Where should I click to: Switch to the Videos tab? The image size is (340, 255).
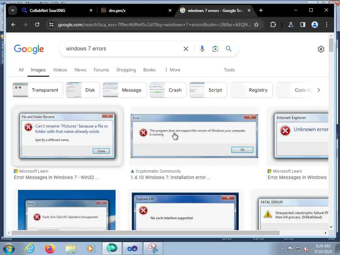click(x=60, y=70)
